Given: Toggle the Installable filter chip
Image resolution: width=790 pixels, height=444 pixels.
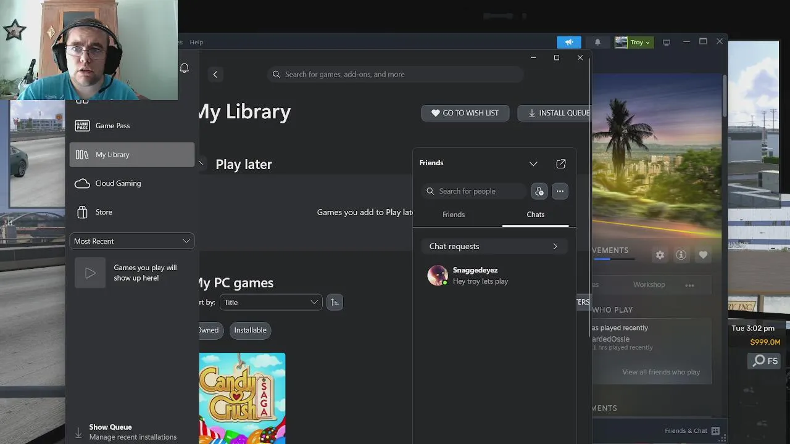Looking at the screenshot, I should [250, 330].
